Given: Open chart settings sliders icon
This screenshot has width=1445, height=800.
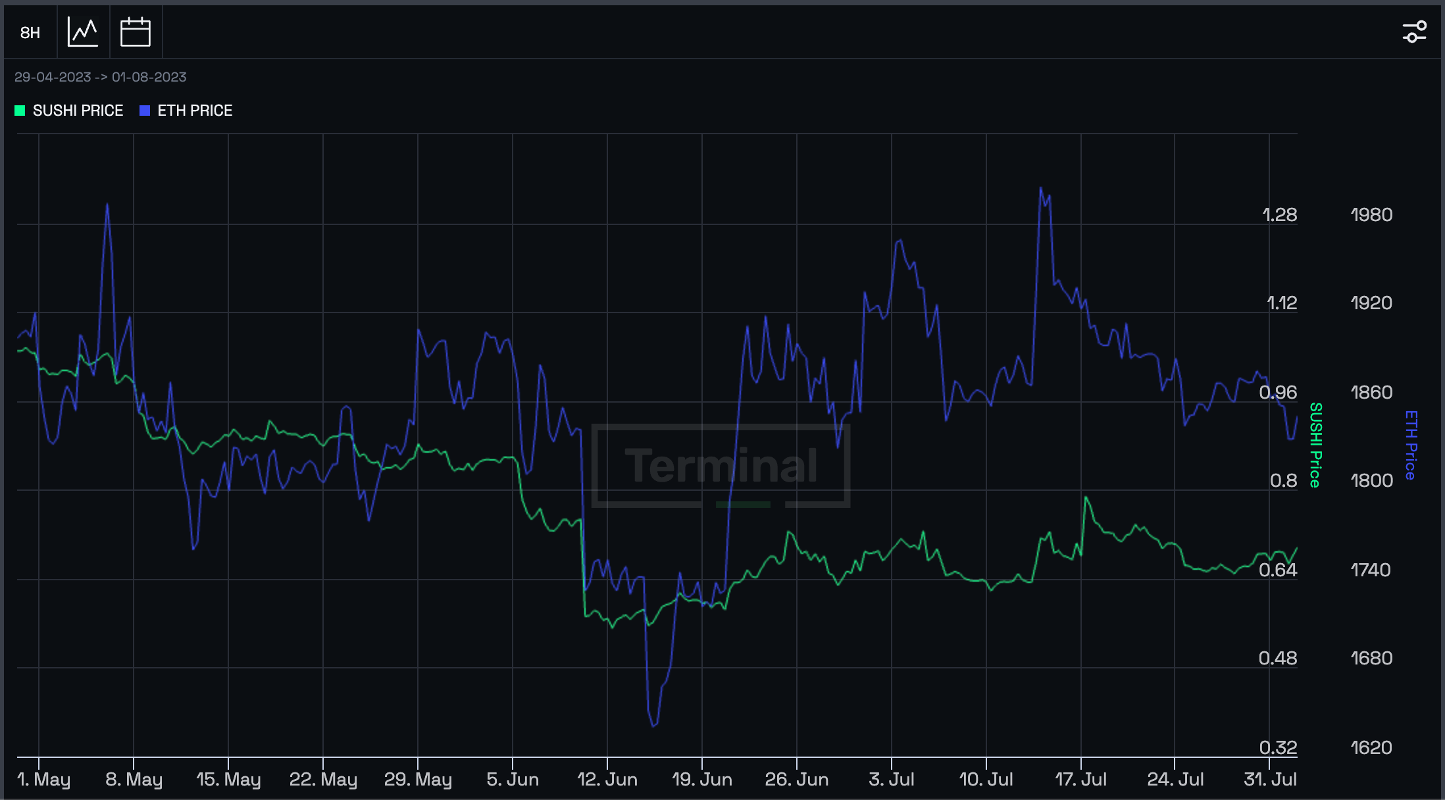Looking at the screenshot, I should pyautogui.click(x=1414, y=32).
